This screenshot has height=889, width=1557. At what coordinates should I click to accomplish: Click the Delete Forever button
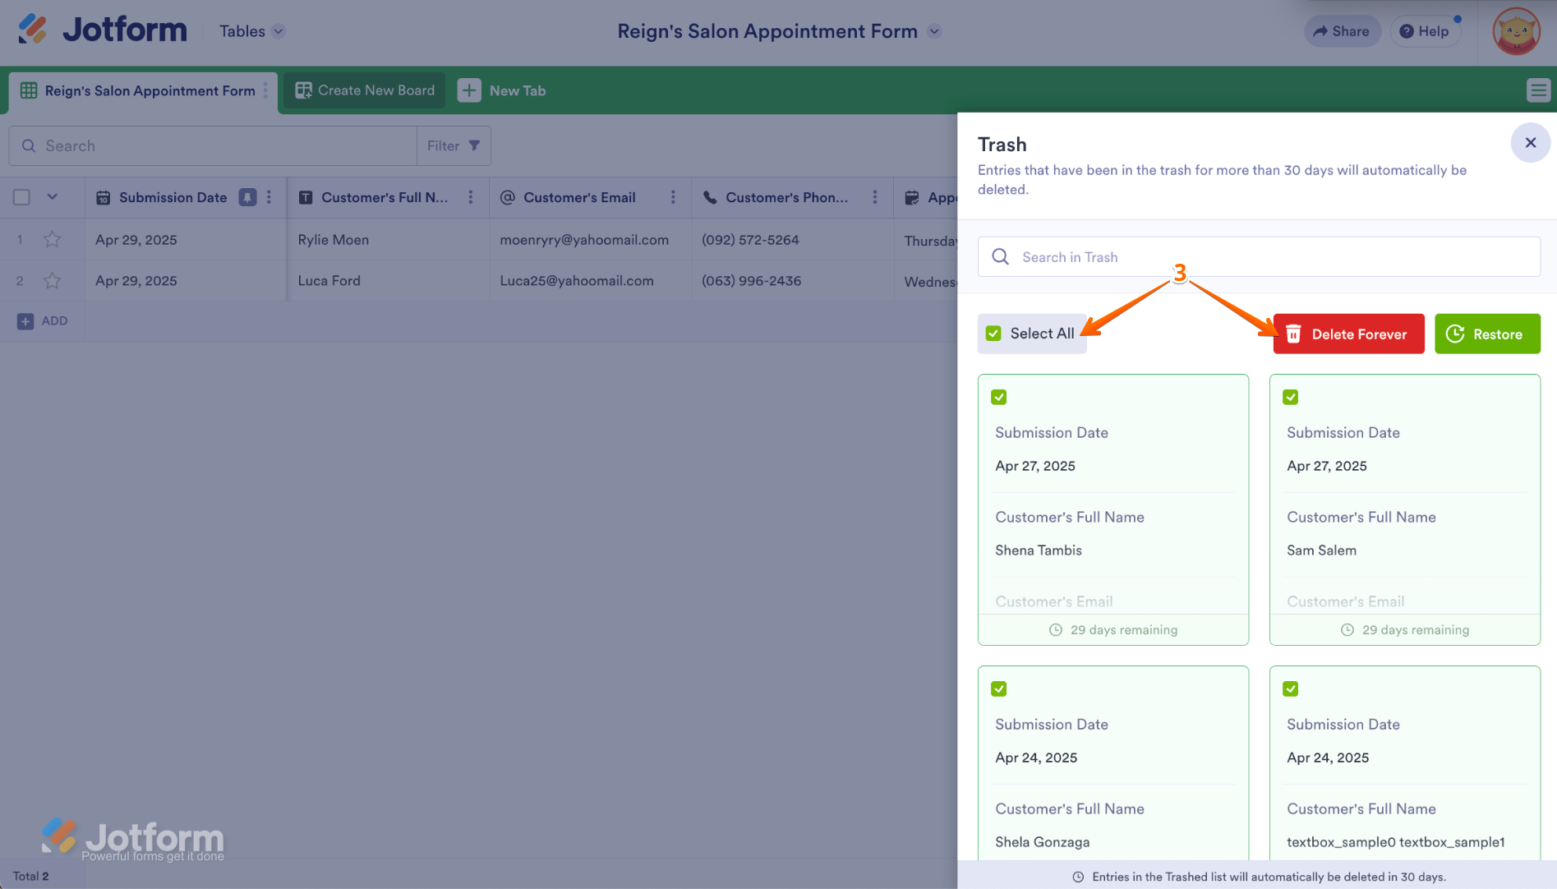click(x=1348, y=334)
